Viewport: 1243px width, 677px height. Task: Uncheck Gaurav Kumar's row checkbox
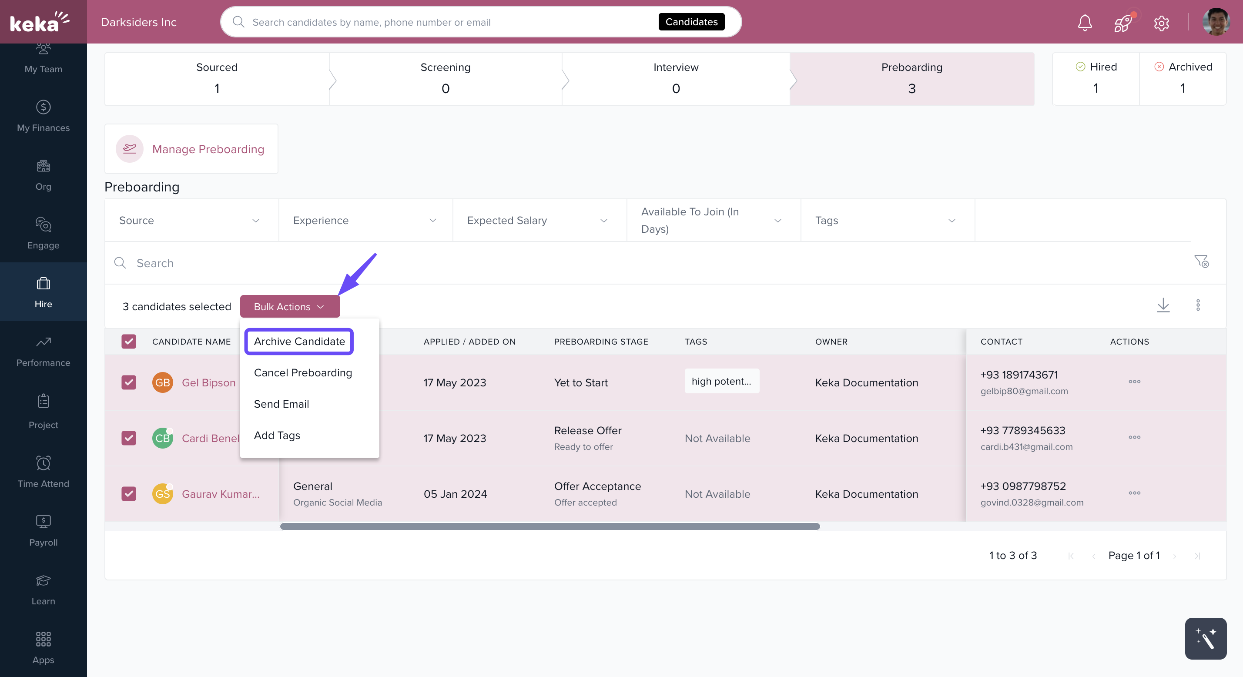128,494
